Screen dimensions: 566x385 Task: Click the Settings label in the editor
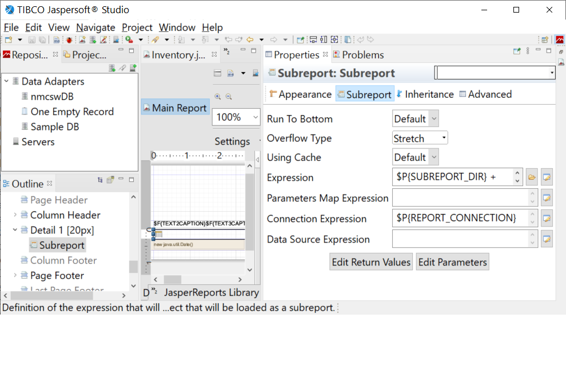click(x=233, y=141)
